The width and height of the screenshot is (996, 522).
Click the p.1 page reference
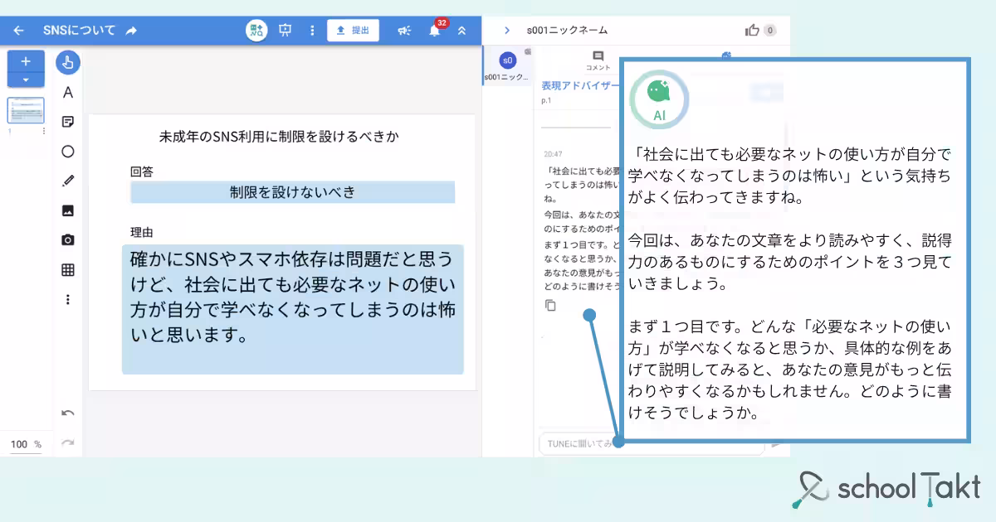tap(546, 100)
